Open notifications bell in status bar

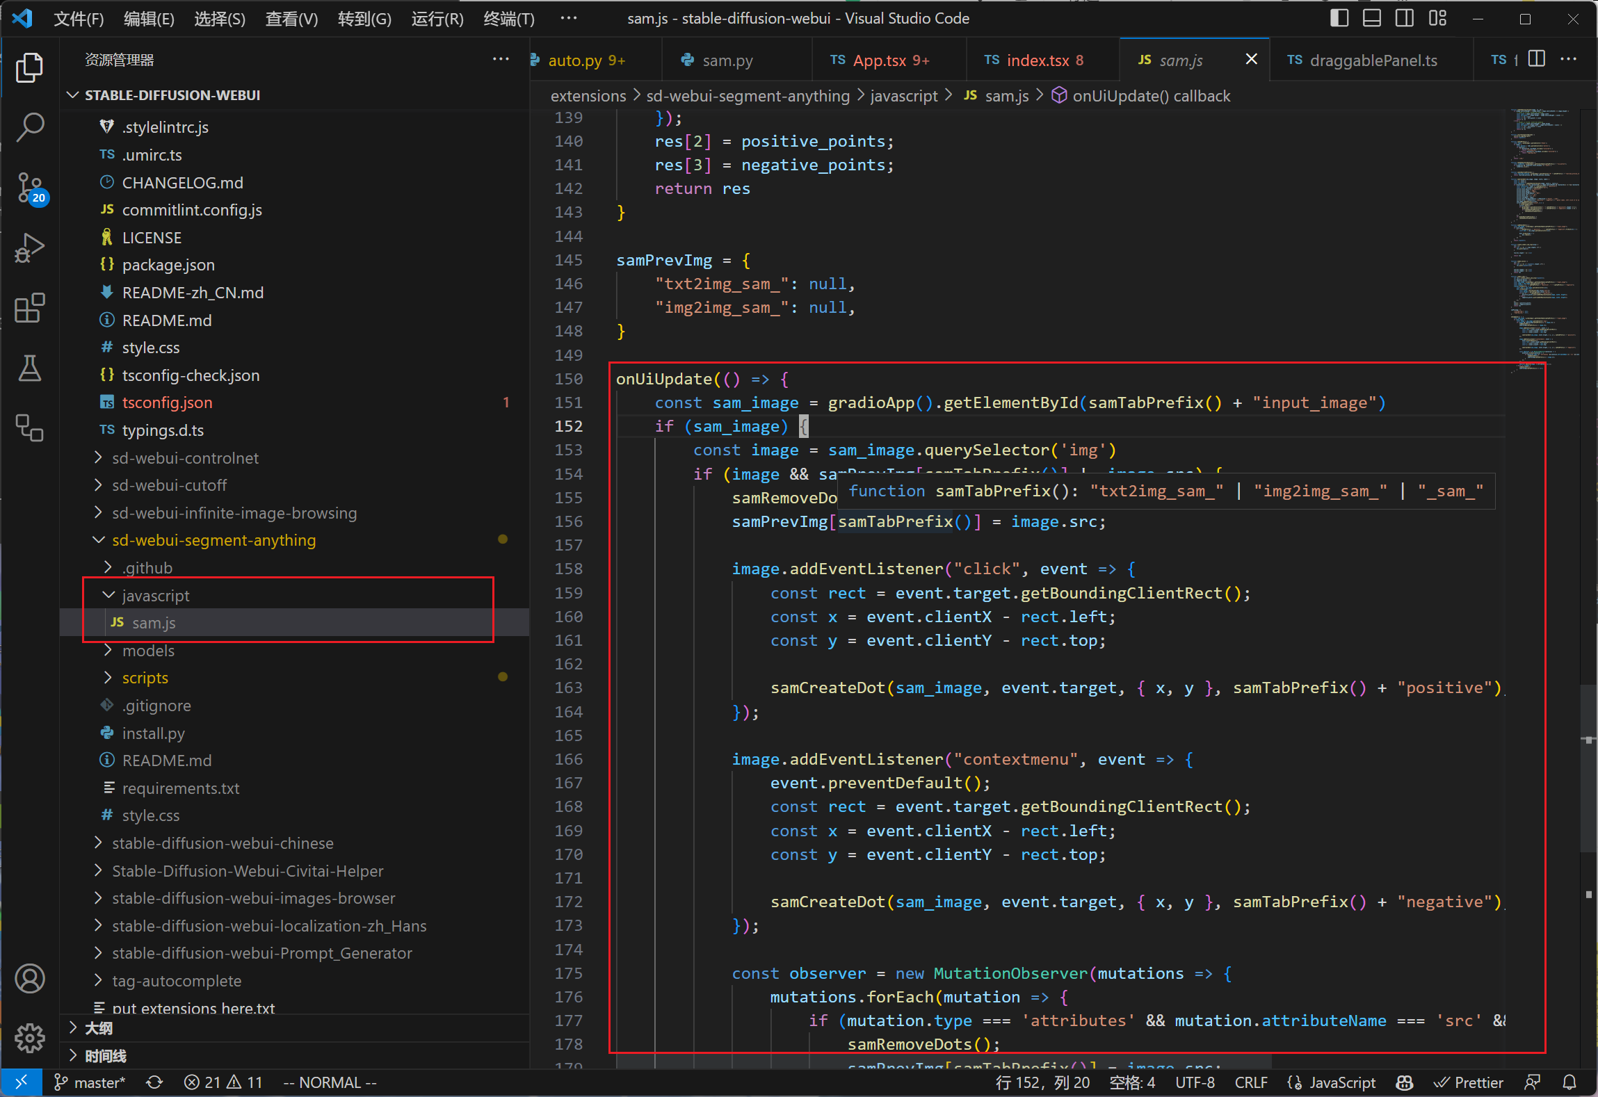point(1569,1082)
